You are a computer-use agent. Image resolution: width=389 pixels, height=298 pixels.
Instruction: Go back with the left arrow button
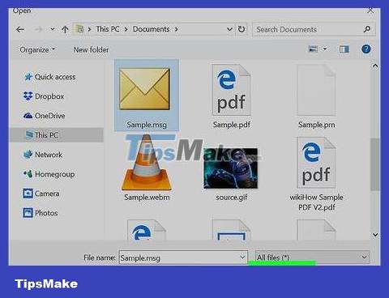pos(20,29)
